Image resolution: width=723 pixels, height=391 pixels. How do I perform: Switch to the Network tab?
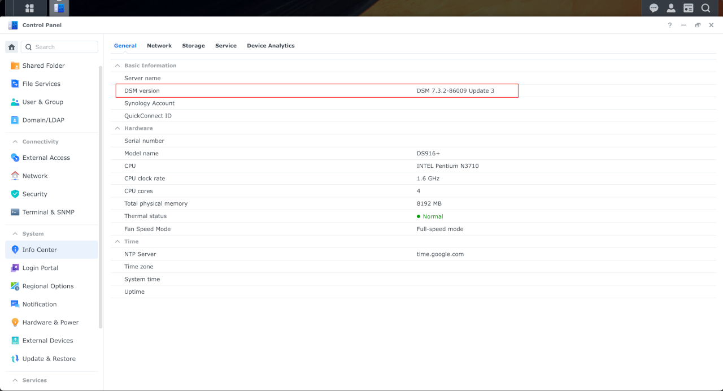point(159,46)
